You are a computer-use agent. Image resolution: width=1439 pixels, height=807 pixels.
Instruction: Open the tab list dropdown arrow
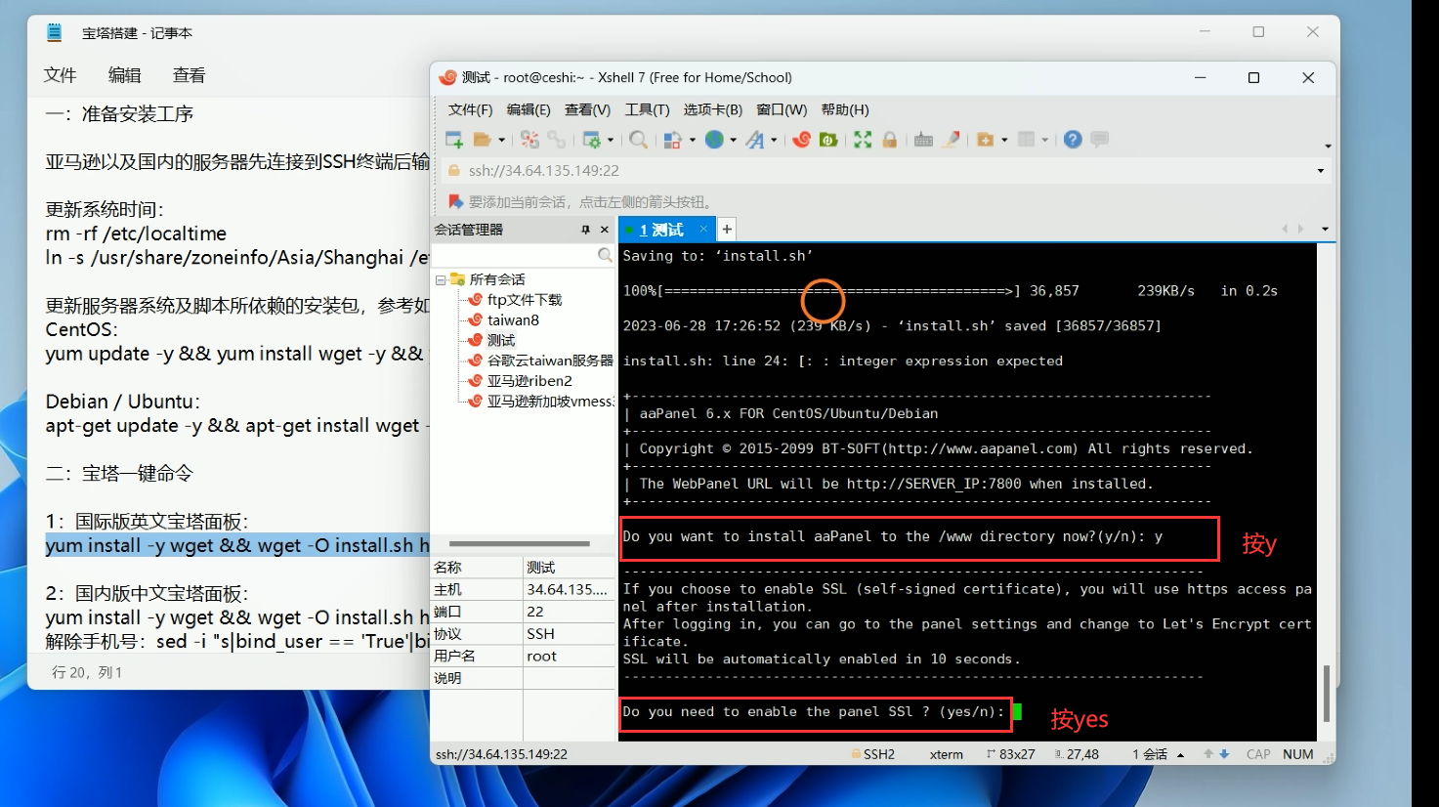point(1325,230)
